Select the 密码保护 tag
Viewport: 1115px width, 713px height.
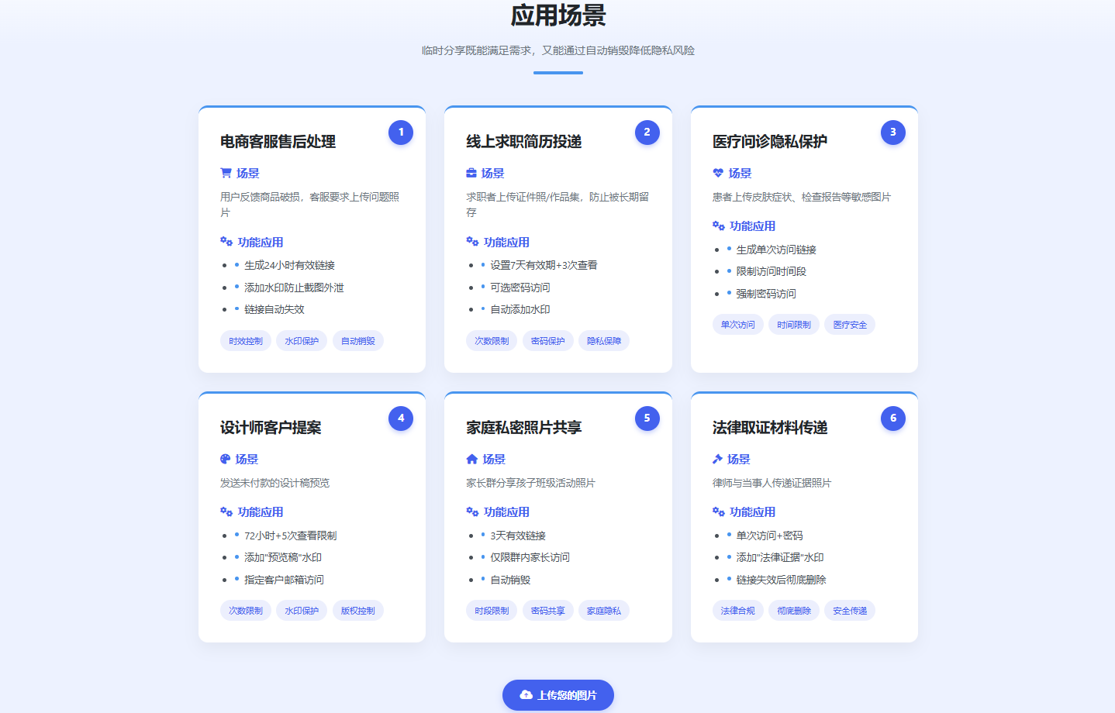coord(547,340)
